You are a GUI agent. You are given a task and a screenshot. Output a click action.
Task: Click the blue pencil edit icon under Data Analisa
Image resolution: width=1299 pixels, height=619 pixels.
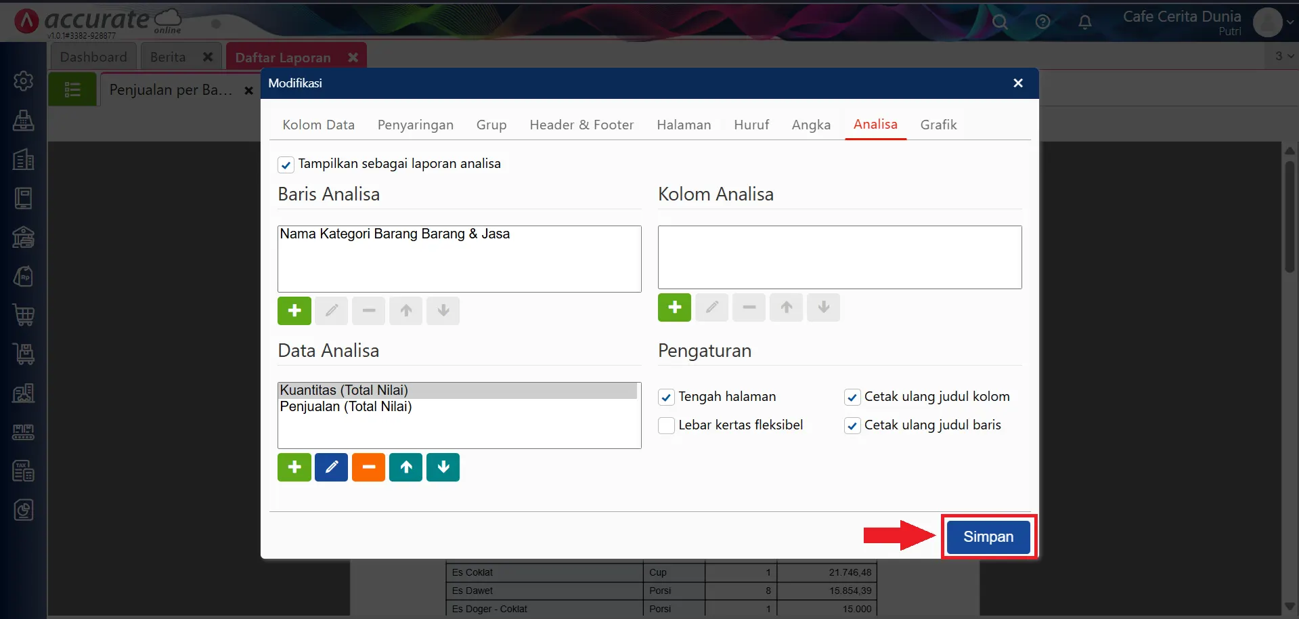pos(331,467)
